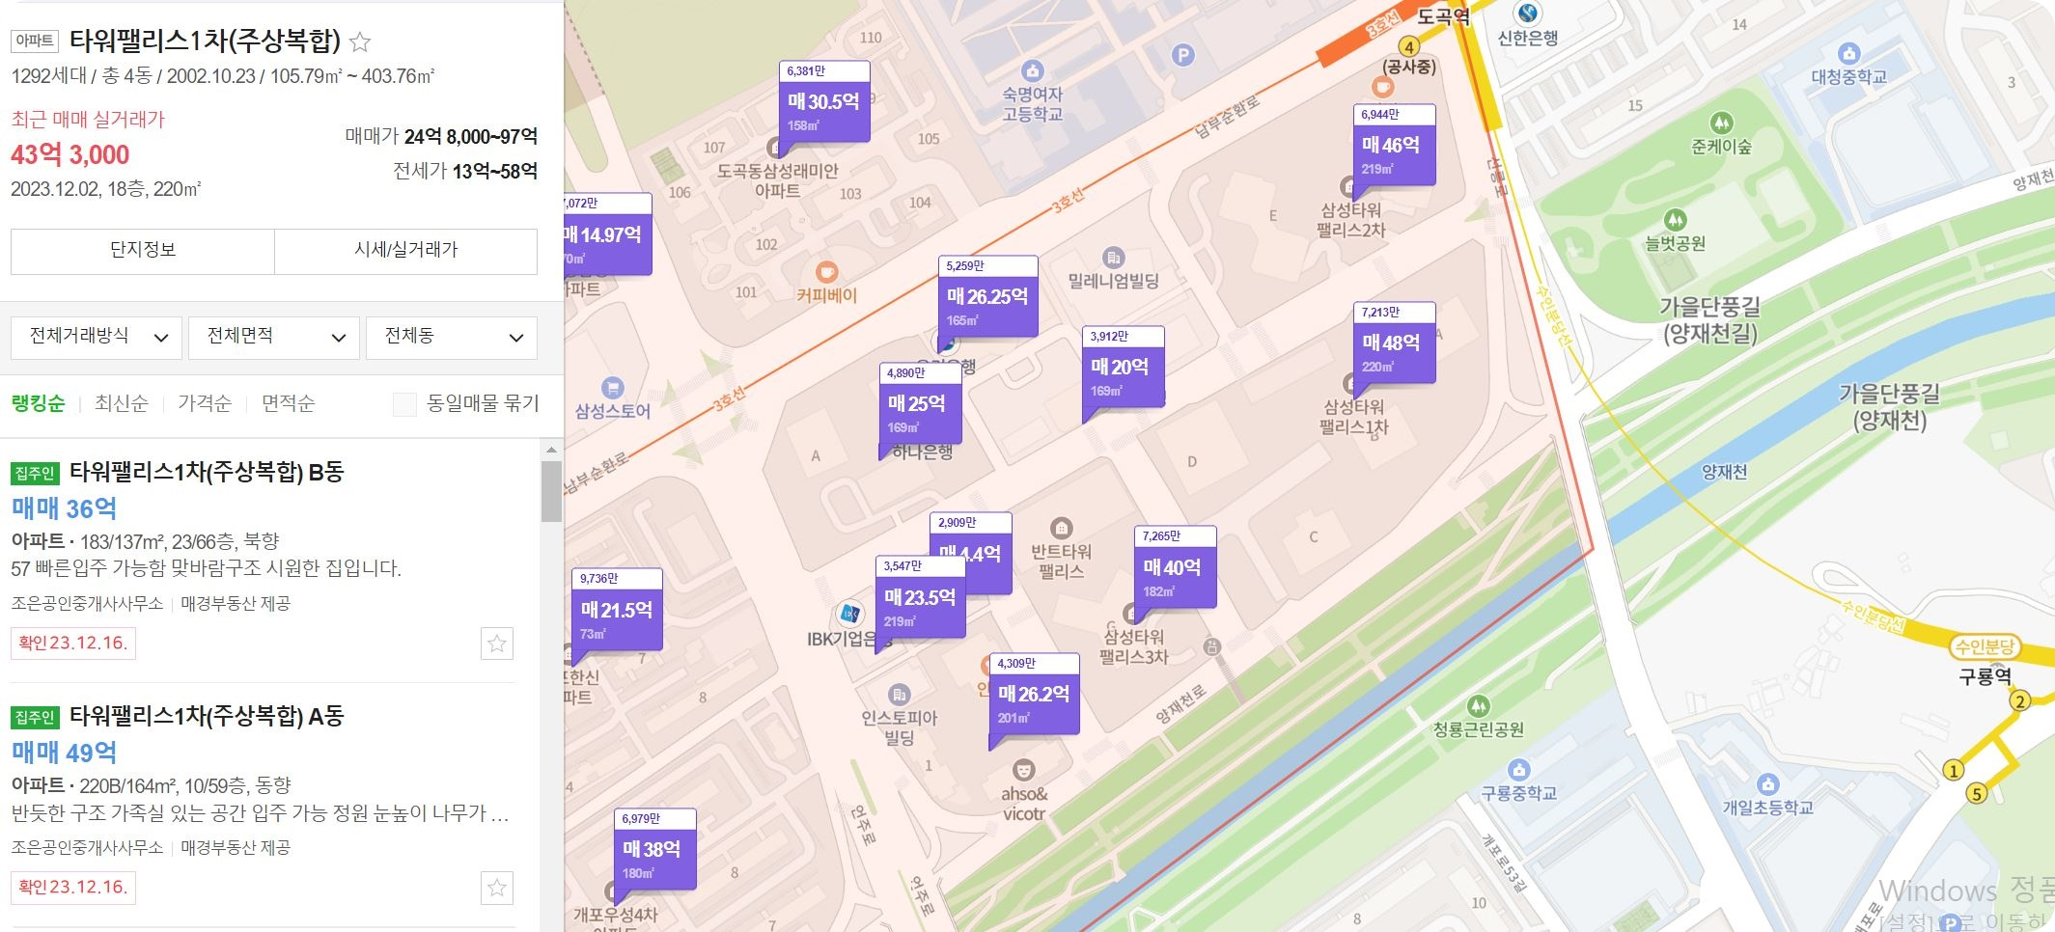Click 매 23.5억 219㎡ map marker

[x=921, y=598]
